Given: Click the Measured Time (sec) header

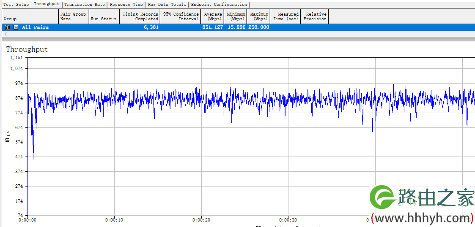Looking at the screenshot, I should tap(285, 16).
